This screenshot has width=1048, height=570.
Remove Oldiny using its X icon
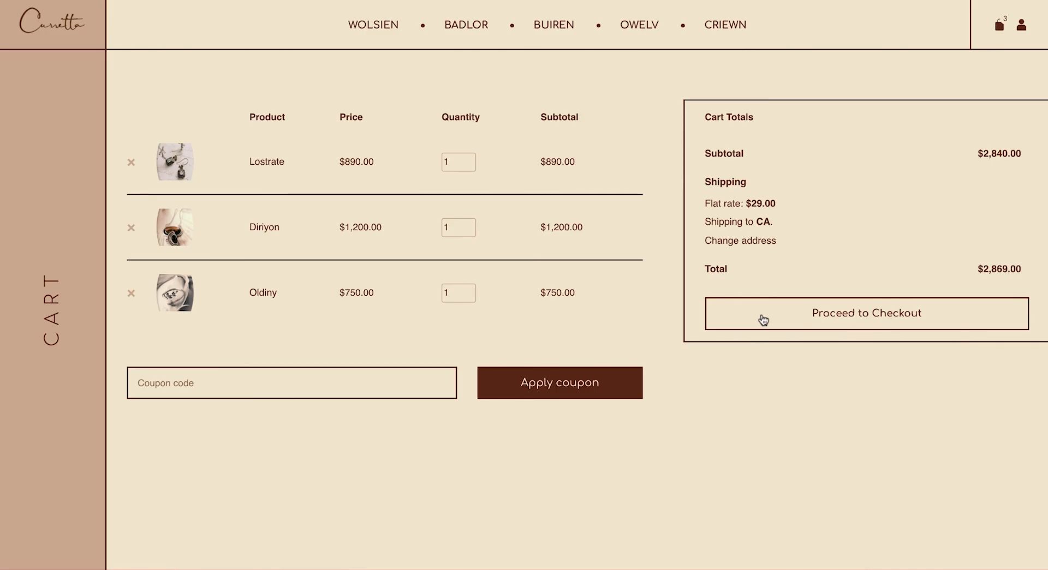(131, 293)
